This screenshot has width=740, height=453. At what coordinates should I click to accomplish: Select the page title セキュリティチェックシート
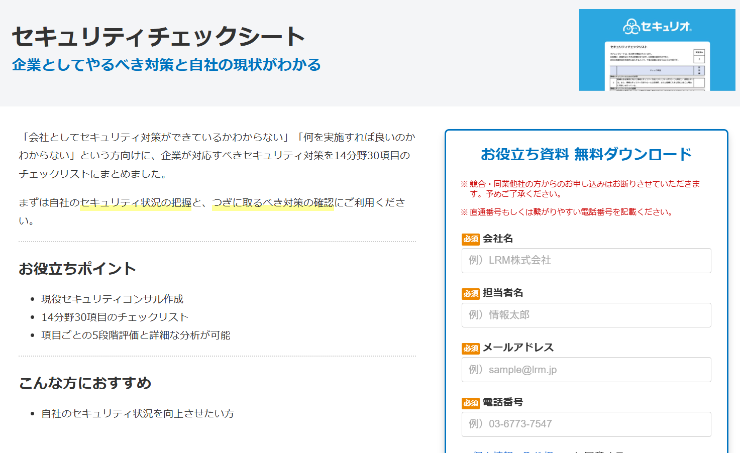(158, 36)
